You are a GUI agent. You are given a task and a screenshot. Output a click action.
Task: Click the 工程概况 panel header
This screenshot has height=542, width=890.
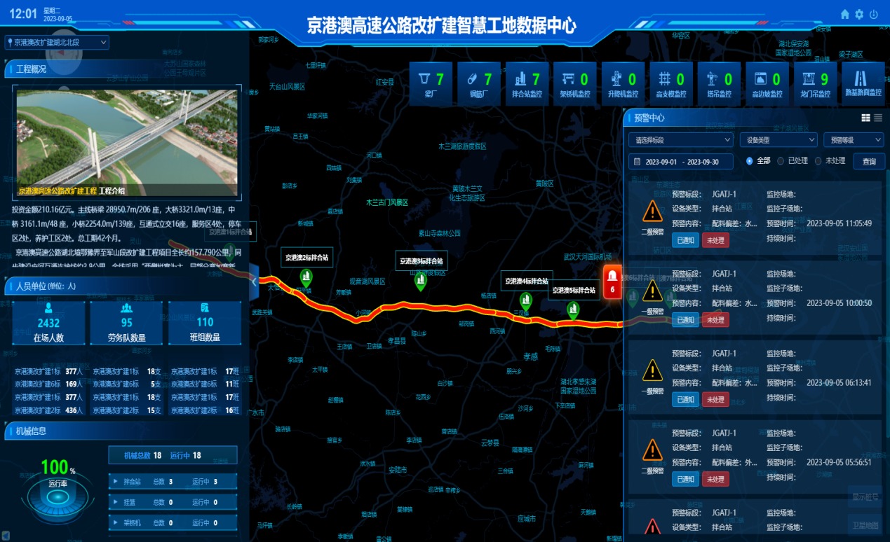pos(126,69)
